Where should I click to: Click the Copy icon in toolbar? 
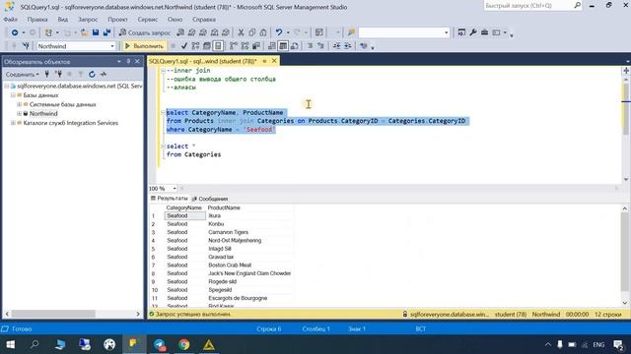(252, 32)
